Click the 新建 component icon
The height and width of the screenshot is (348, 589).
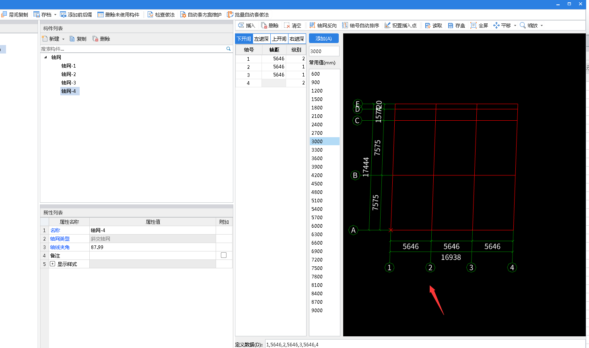pos(45,39)
